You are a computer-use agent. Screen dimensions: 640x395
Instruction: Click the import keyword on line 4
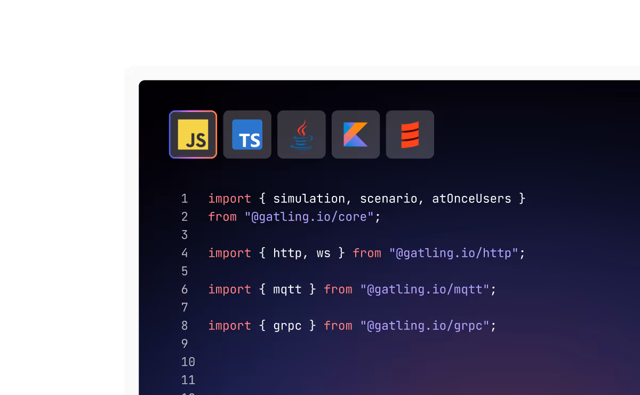click(230, 253)
